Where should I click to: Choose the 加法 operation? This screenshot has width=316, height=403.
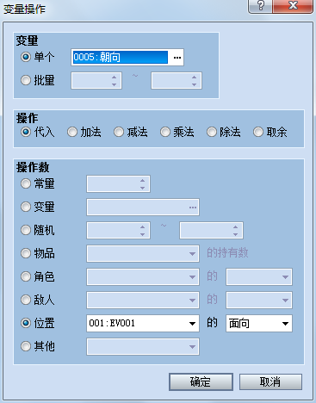pos(72,132)
